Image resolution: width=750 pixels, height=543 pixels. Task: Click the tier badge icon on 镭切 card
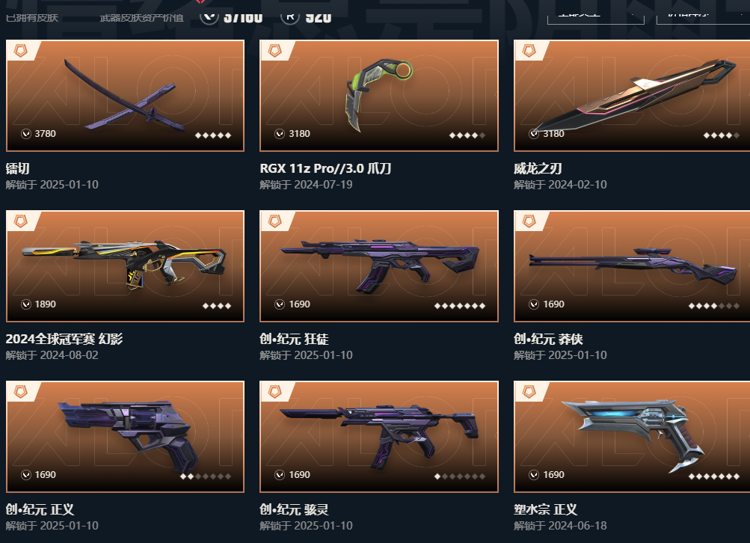[21, 50]
